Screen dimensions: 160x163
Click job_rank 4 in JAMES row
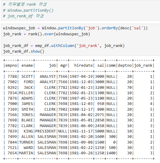click(151, 104)
